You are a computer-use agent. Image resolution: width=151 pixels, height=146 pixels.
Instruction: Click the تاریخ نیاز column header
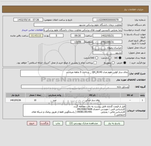15,95
